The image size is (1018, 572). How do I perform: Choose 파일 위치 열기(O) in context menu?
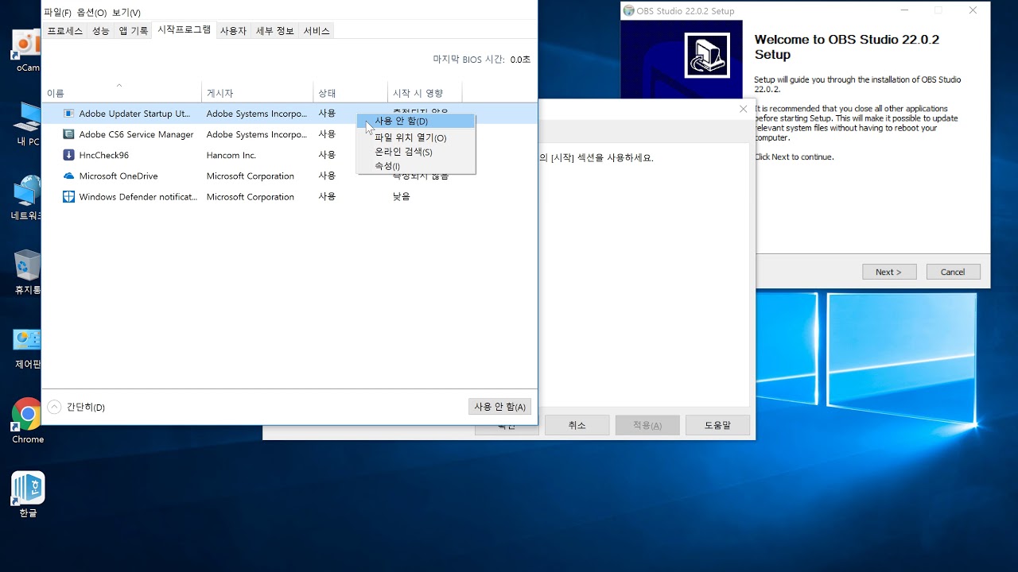click(416, 137)
